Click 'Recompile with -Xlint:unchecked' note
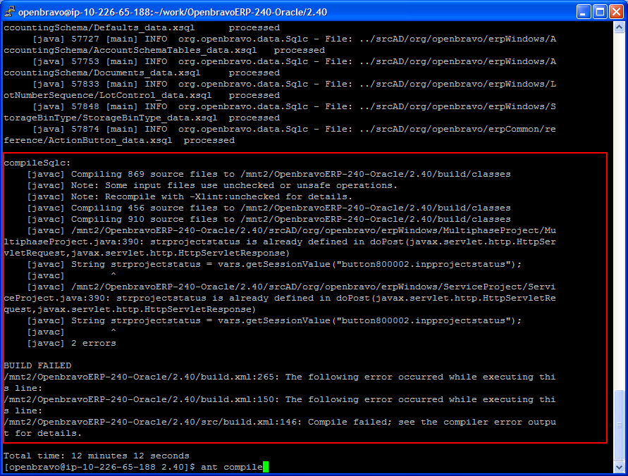This screenshot has width=628, height=476. [x=190, y=196]
